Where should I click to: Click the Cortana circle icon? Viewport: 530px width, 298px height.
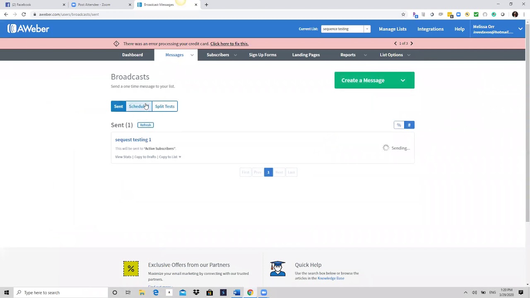[115, 293]
